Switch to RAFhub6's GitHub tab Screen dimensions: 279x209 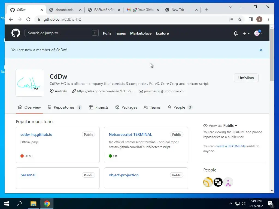(x=104, y=10)
